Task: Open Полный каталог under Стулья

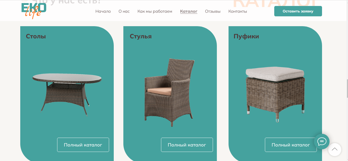Action: (187, 145)
